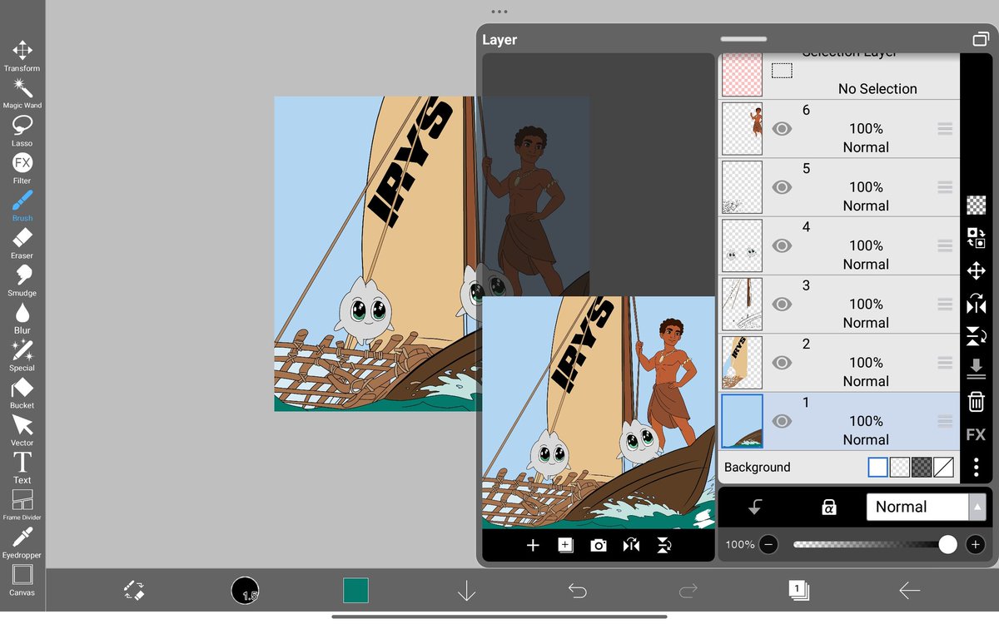Tap the back arrow in bottom bar
The width and height of the screenshot is (999, 624).
pos(909,591)
